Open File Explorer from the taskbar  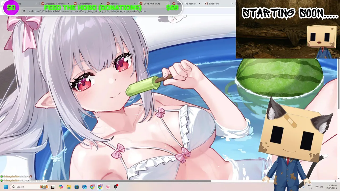69,187
